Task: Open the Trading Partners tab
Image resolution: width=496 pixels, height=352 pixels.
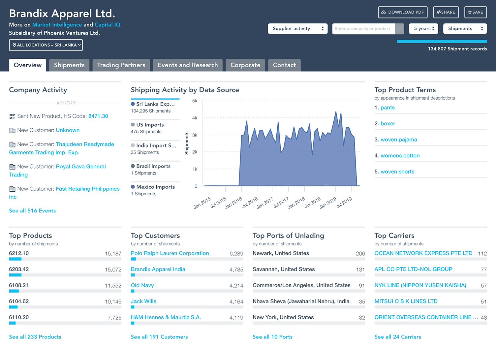Action: pyautogui.click(x=121, y=65)
